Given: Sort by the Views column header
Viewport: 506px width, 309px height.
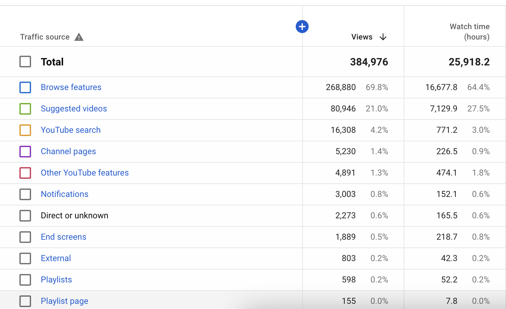Looking at the screenshot, I should click(362, 37).
